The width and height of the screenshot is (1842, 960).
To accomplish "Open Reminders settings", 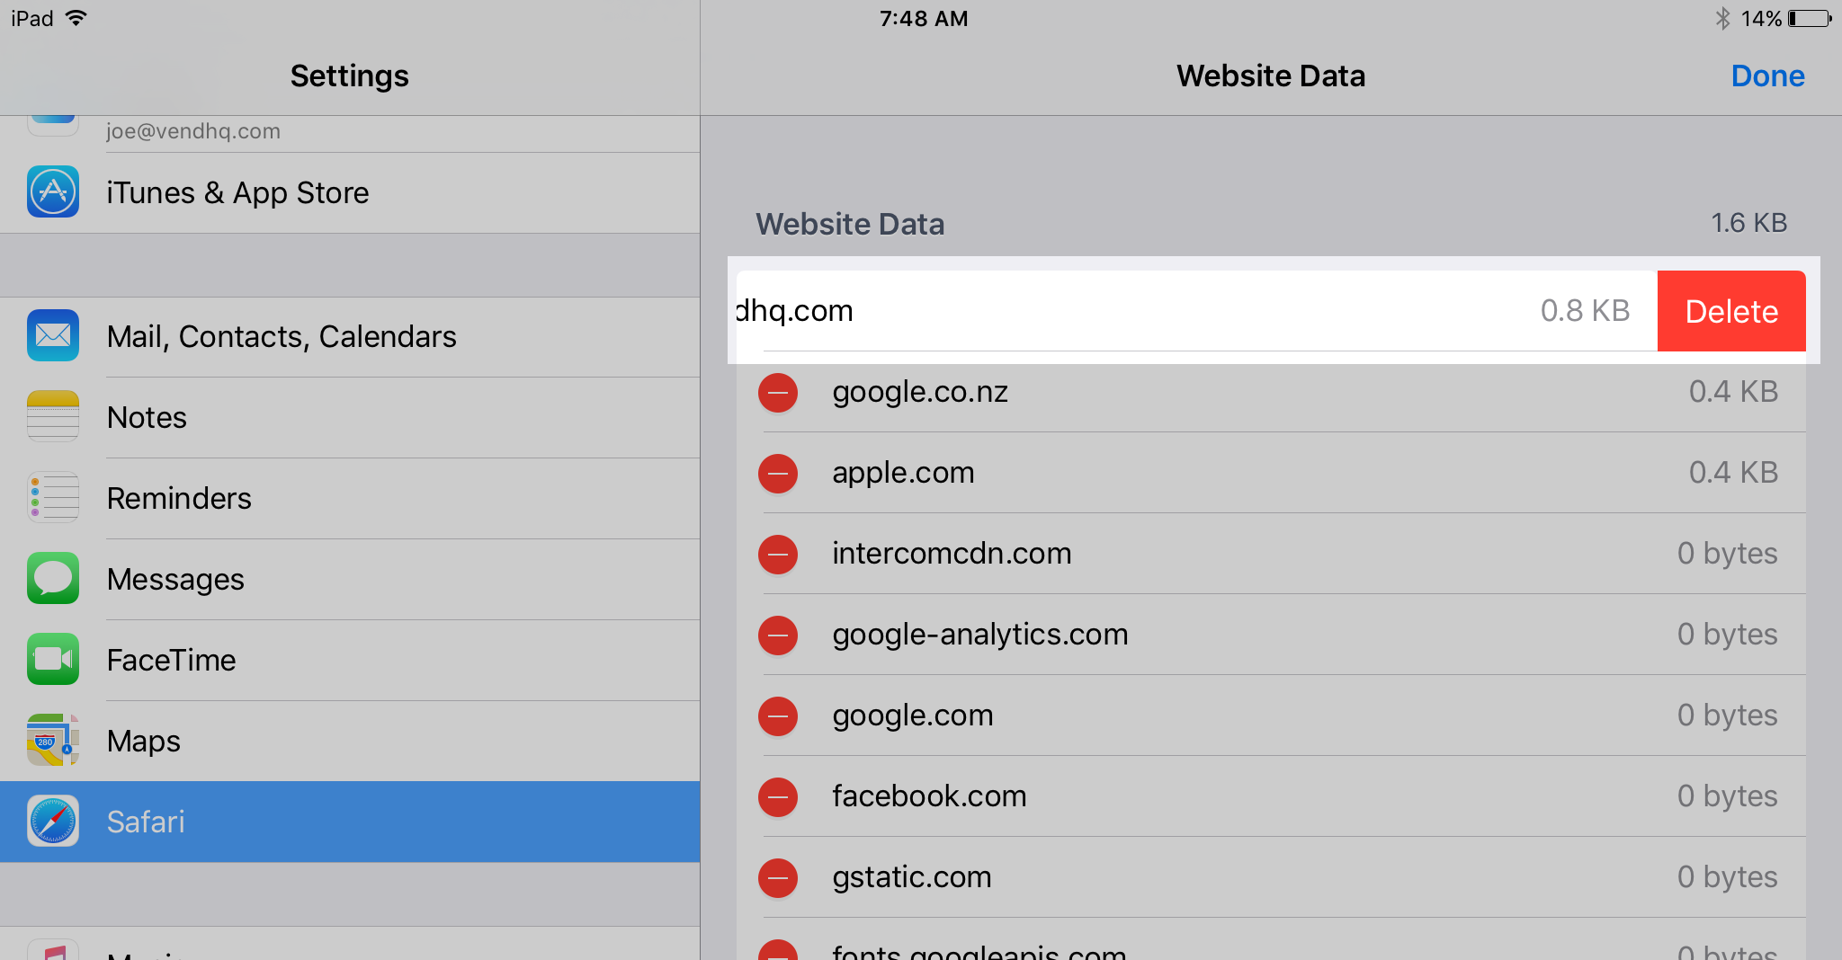I will pyautogui.click(x=350, y=499).
